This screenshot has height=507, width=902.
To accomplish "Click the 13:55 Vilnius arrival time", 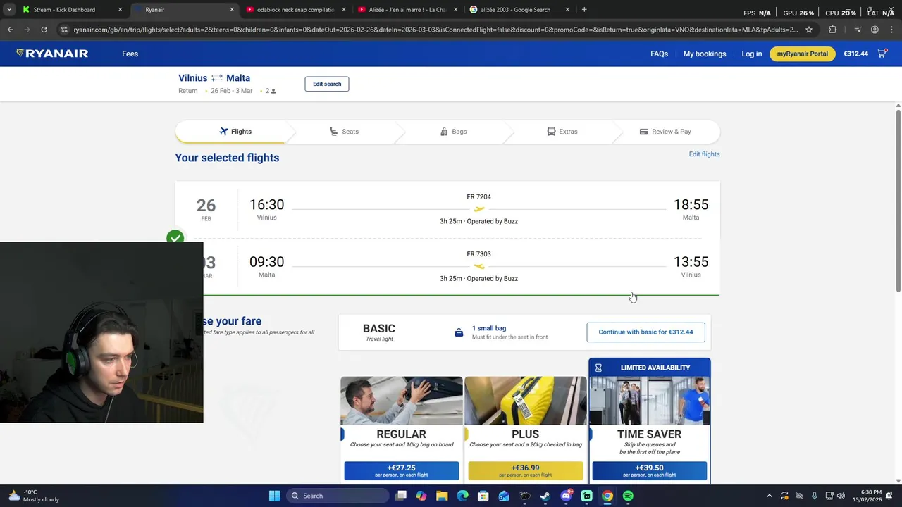I will (691, 262).
